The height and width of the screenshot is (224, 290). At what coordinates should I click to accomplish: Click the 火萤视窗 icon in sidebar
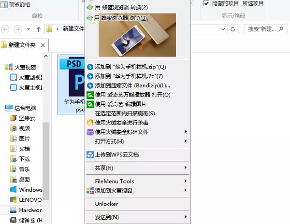(9, 67)
